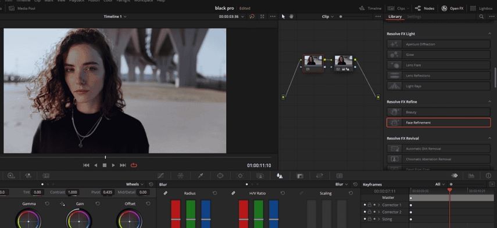The height and width of the screenshot is (228, 497).
Task: Lock the Corrector 2 keyframe track
Action: (x=370, y=212)
